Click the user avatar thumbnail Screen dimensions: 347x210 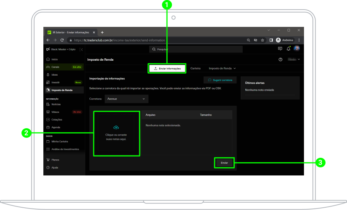[297, 48]
